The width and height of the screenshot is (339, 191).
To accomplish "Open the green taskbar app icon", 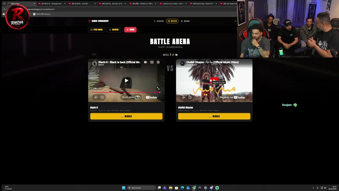I will (217, 188).
